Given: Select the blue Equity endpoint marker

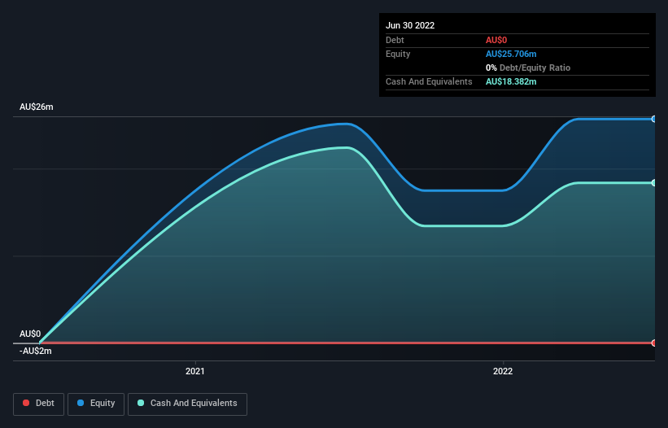Looking at the screenshot, I should pyautogui.click(x=654, y=120).
